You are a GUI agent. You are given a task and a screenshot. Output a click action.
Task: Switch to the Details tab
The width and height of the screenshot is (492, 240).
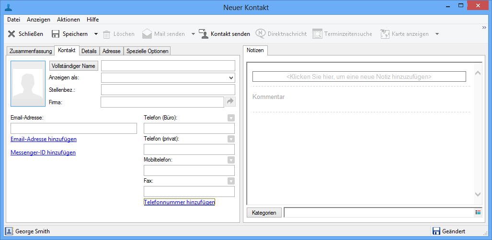[89, 51]
